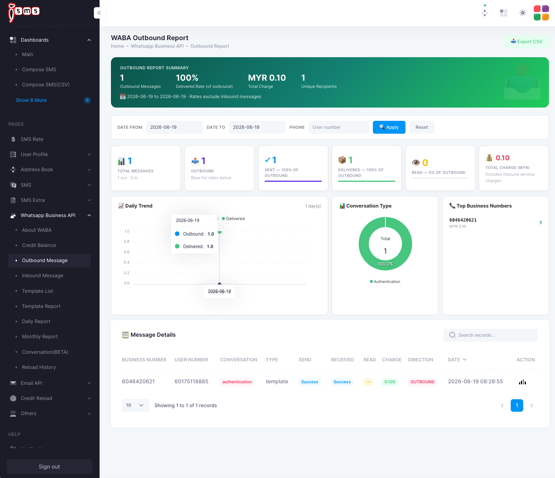Click the User Profile sidebar icon
Image resolution: width=555 pixels, height=478 pixels.
pos(13,155)
